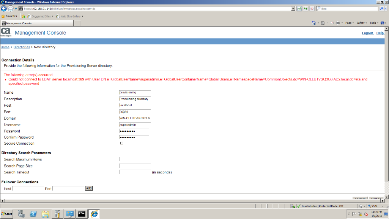The image size is (389, 219).
Task: Open the search provider dropdown arrow
Action: click(386, 9)
